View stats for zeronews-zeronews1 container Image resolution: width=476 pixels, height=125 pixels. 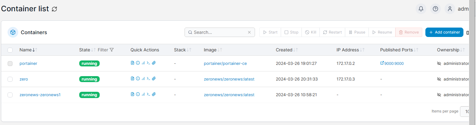pyautogui.click(x=143, y=94)
